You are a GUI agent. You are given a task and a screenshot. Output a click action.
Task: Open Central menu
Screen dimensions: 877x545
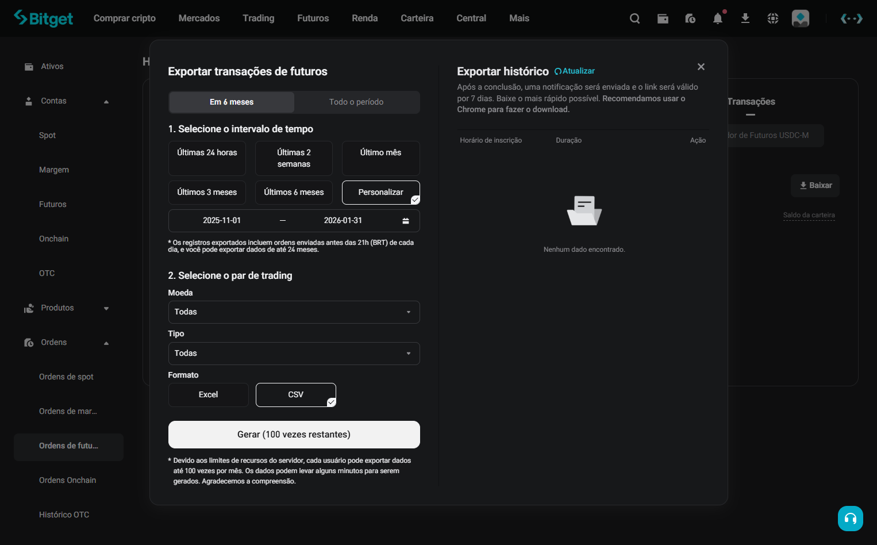click(471, 18)
